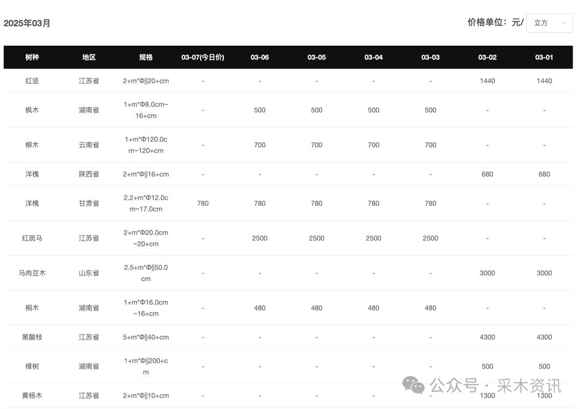Select the 规格 column header
This screenshot has width=580, height=409.
(x=146, y=58)
